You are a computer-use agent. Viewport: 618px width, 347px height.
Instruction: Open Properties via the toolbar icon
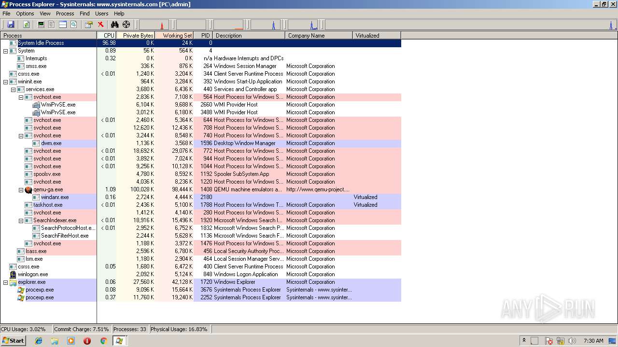pyautogui.click(x=89, y=25)
